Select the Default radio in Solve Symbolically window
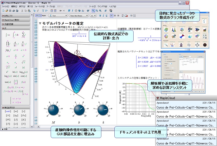 (165, 57)
